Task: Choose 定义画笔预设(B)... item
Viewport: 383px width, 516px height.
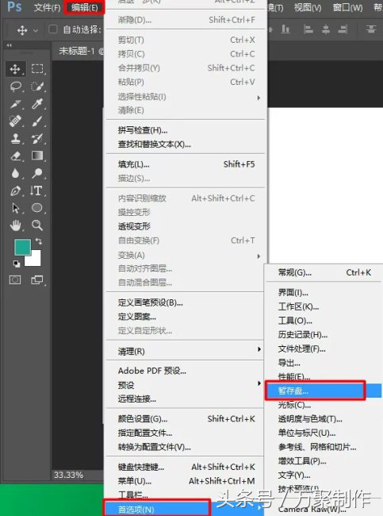Action: coord(185,302)
